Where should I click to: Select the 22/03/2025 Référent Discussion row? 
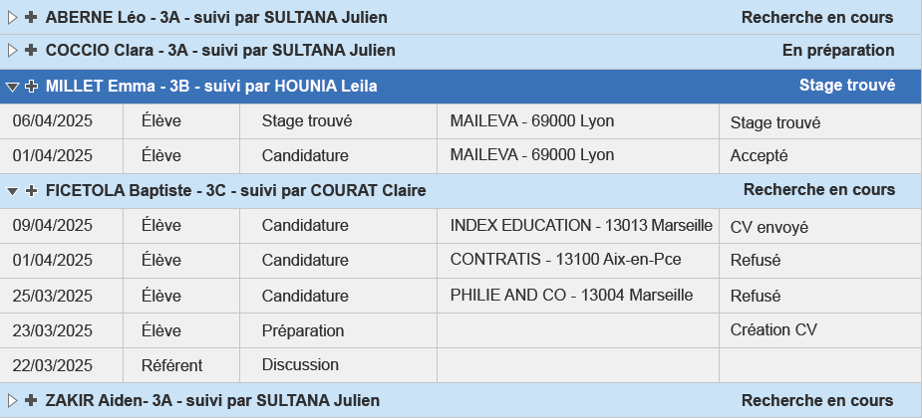pos(461,365)
